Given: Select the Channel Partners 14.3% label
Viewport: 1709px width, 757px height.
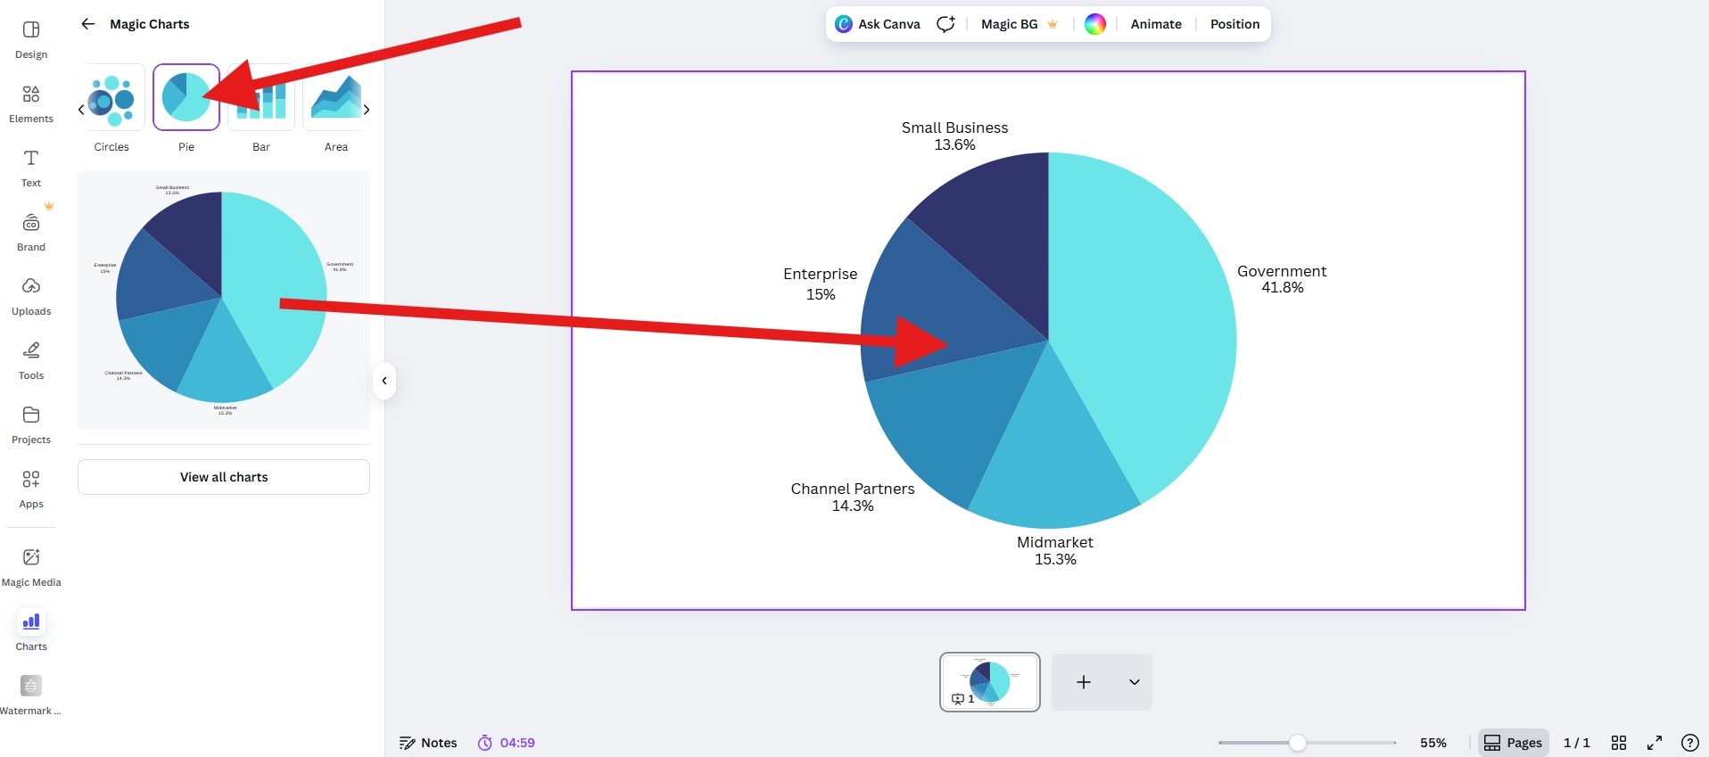Looking at the screenshot, I should pos(853,498).
